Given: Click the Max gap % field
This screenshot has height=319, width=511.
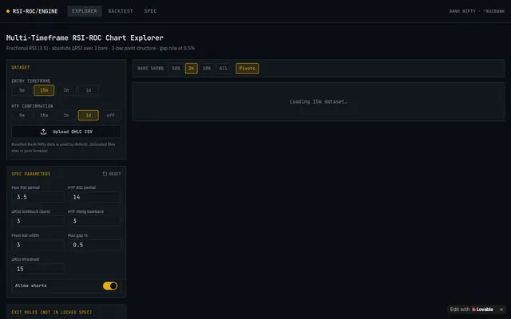Looking at the screenshot, I should 94,245.
